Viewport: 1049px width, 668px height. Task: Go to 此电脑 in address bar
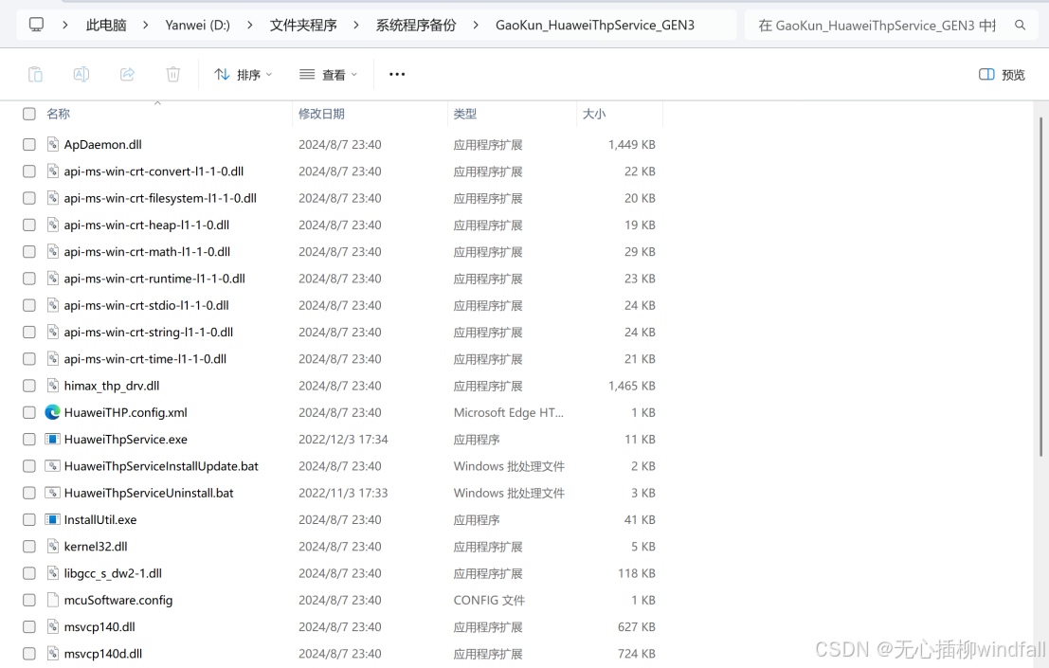106,25
